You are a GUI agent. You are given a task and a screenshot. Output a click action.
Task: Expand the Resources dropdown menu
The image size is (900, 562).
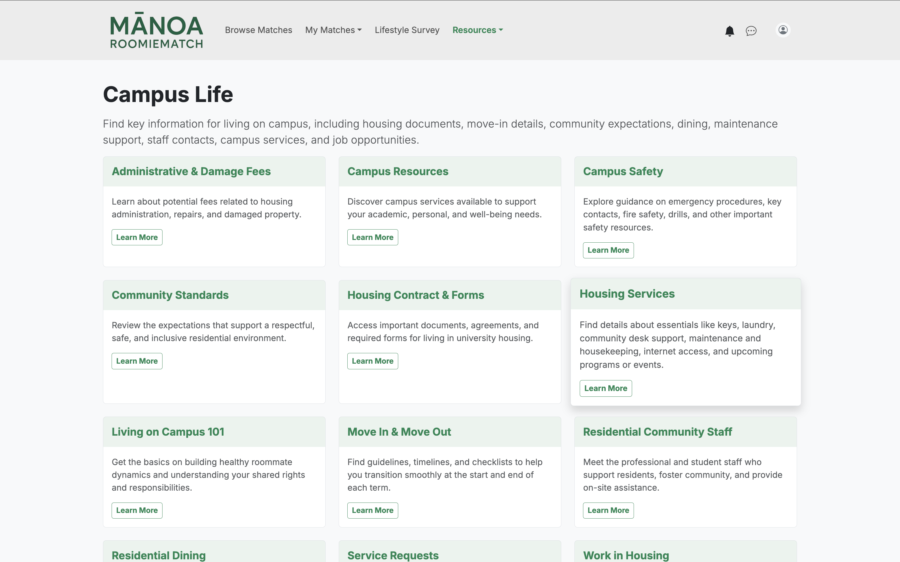point(477,30)
